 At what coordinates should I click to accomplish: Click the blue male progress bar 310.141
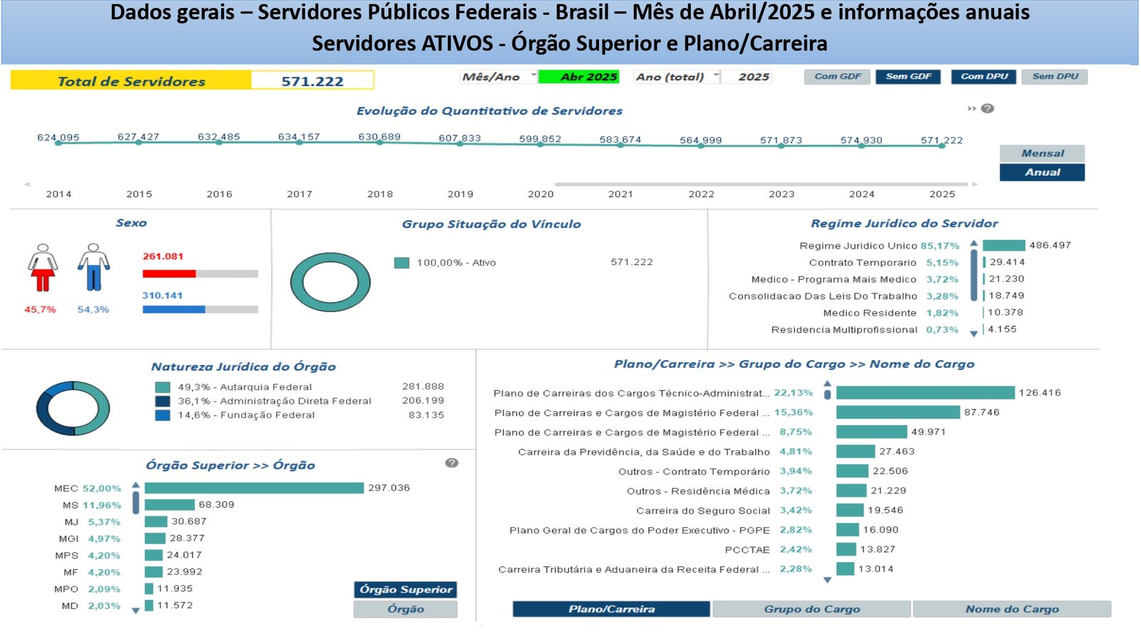pos(174,310)
